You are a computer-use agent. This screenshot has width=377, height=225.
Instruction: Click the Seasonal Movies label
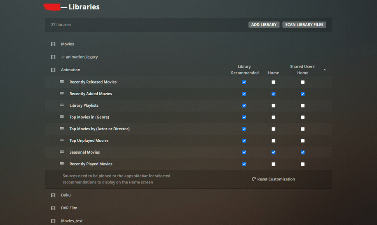click(x=84, y=152)
